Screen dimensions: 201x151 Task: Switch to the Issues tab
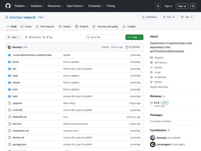coord(26,27)
